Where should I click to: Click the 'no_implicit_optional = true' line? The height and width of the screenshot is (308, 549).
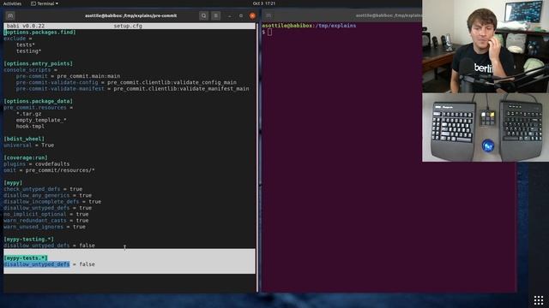[45, 215]
